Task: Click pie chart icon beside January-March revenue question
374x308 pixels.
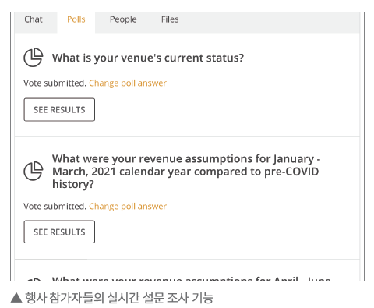Action: [x=34, y=171]
